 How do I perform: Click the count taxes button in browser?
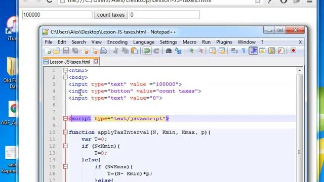[x=111, y=15]
